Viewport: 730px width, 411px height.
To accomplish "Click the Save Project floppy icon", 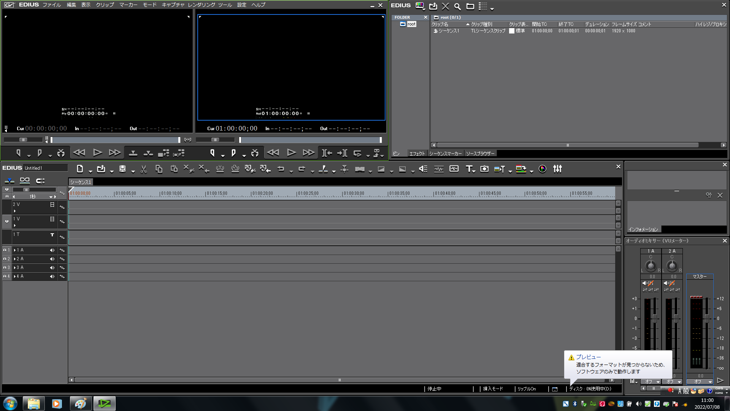I will coord(122,169).
